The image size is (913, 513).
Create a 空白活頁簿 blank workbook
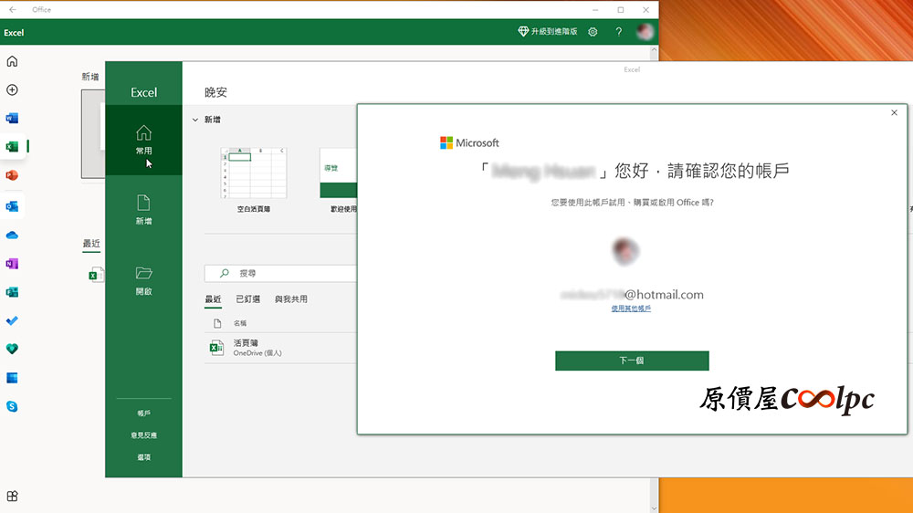(253, 181)
